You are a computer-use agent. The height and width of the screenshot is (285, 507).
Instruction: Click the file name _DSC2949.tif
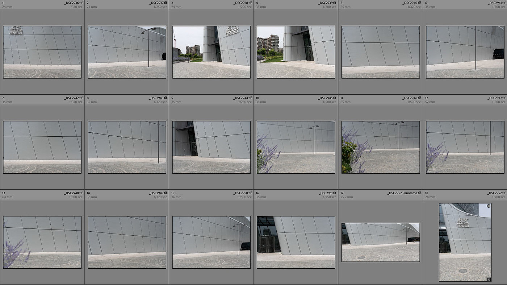[158, 193]
